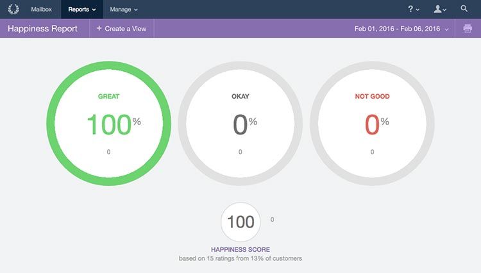Click the 'based on 15 ratings' text
Screen dimensions: 481x273
coord(240,258)
